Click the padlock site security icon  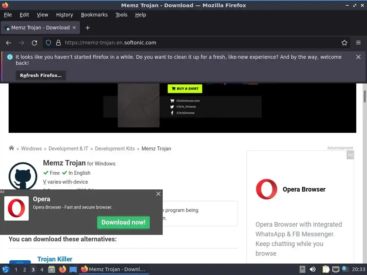(x=58, y=43)
